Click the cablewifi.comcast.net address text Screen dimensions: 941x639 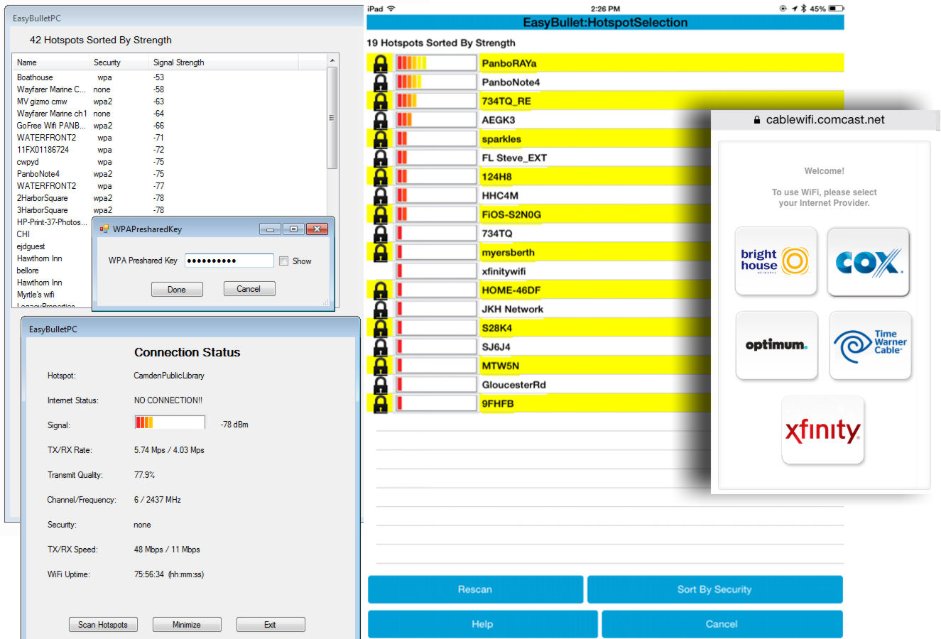pos(825,120)
